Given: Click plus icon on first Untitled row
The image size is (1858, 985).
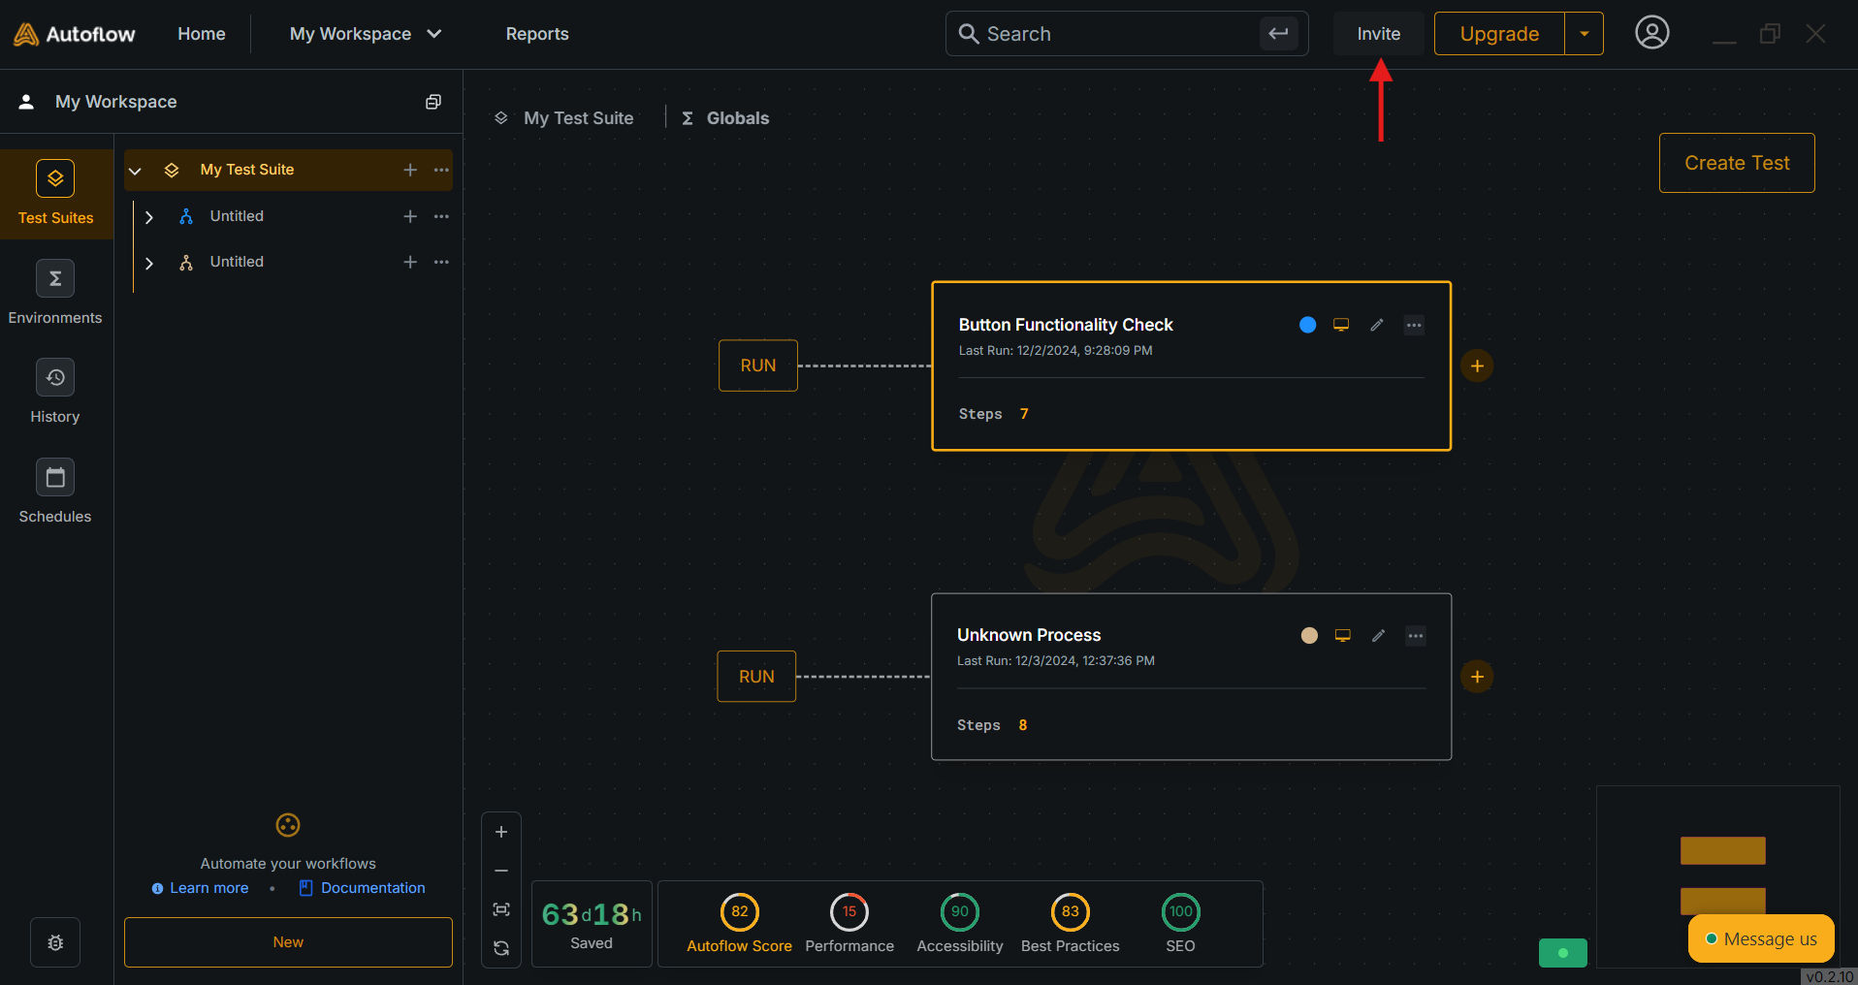Looking at the screenshot, I should [x=410, y=216].
